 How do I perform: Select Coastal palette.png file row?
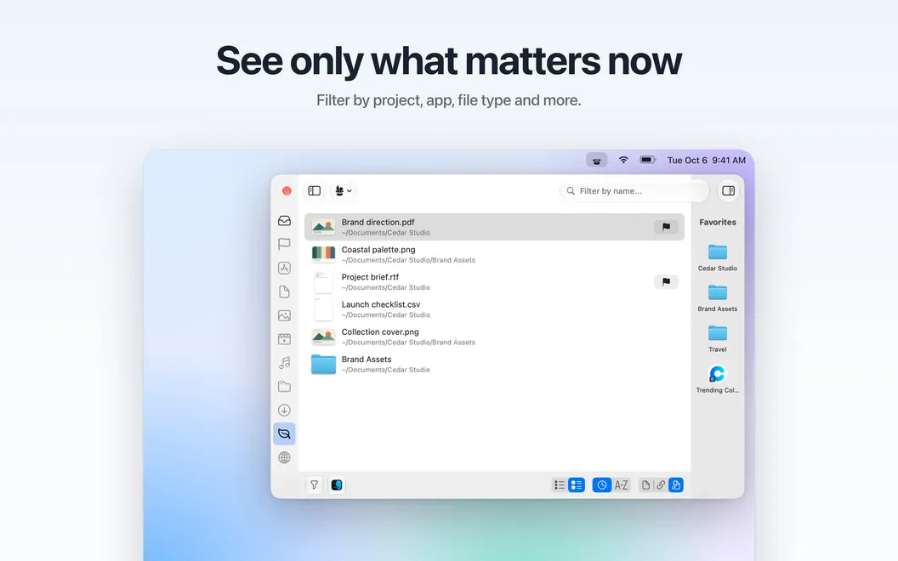(494, 254)
